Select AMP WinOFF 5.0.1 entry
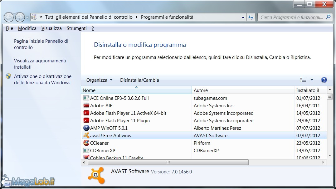This screenshot has height=189, width=336. 109,128
